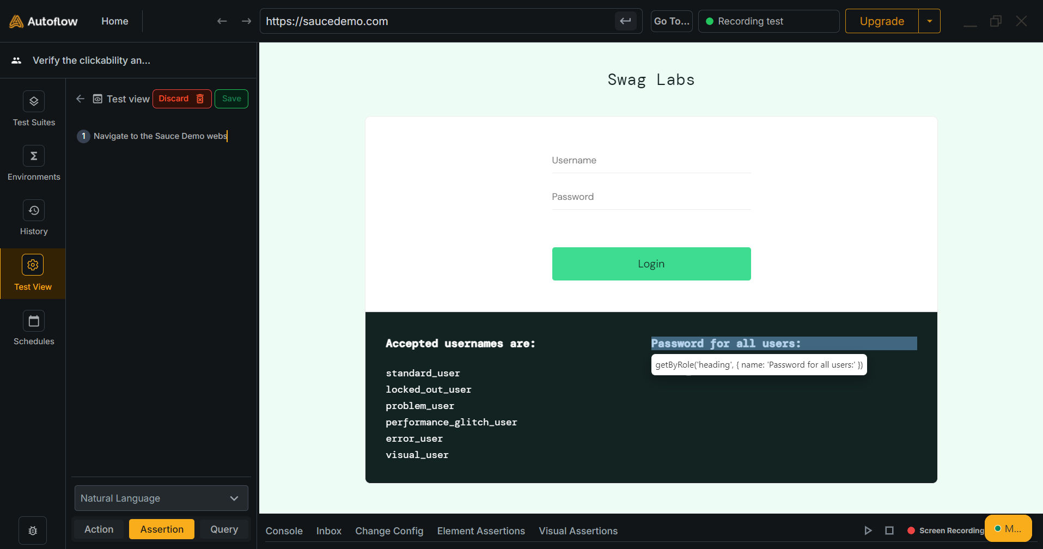Switch step type to Query
The width and height of the screenshot is (1043, 549).
[224, 529]
